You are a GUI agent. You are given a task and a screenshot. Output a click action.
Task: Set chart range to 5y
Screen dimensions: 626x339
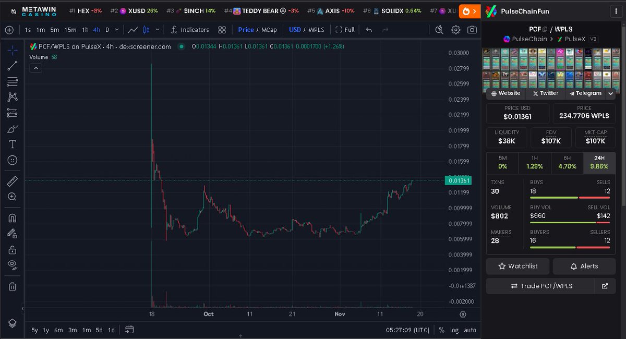tap(34, 330)
